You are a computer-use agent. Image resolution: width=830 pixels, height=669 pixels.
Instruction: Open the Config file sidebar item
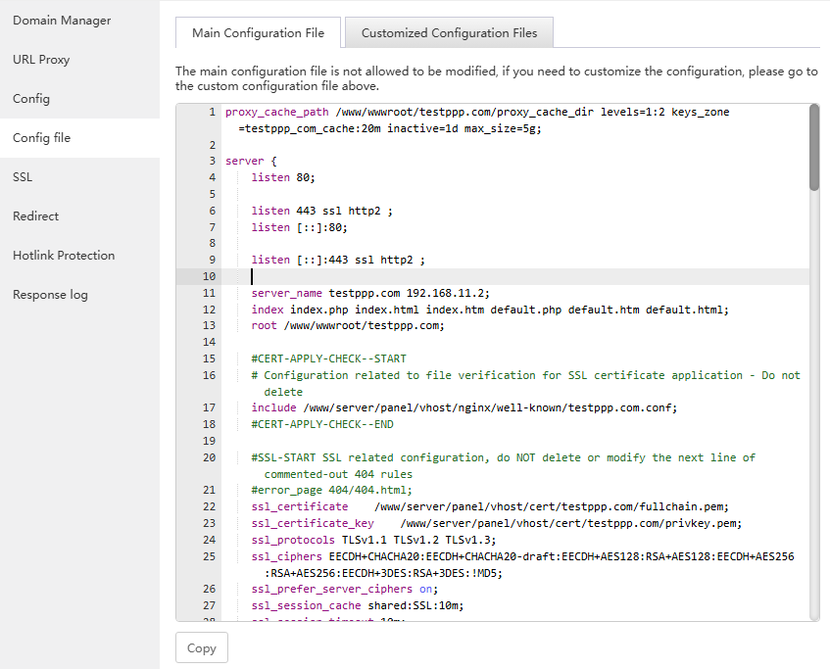tap(41, 138)
